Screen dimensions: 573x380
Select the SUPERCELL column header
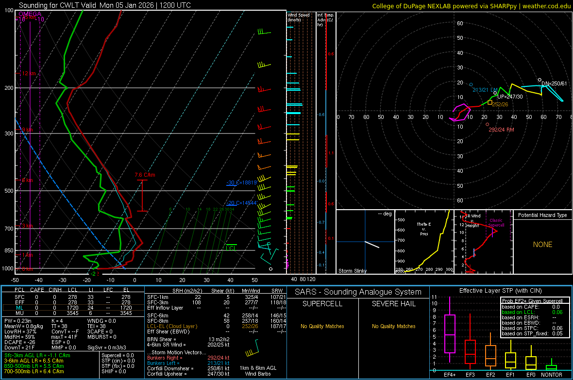(322, 304)
